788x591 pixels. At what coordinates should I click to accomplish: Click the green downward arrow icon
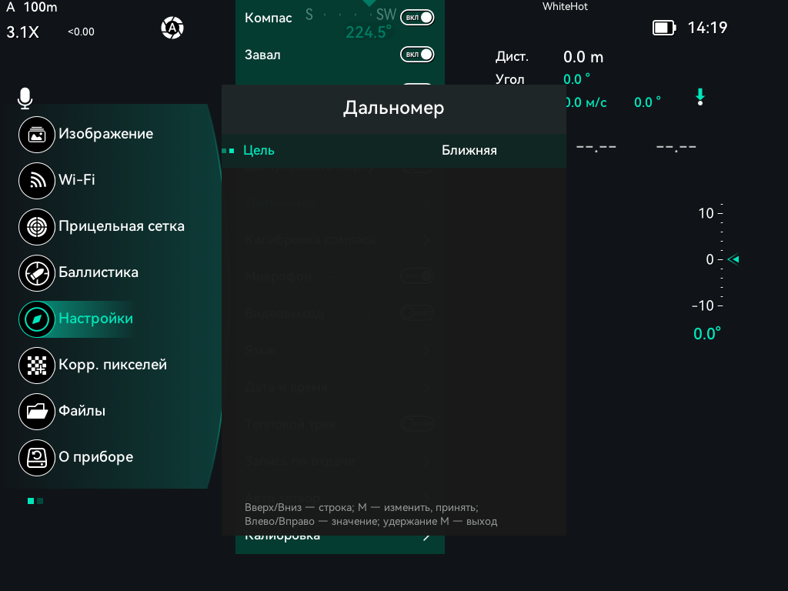coord(700,96)
